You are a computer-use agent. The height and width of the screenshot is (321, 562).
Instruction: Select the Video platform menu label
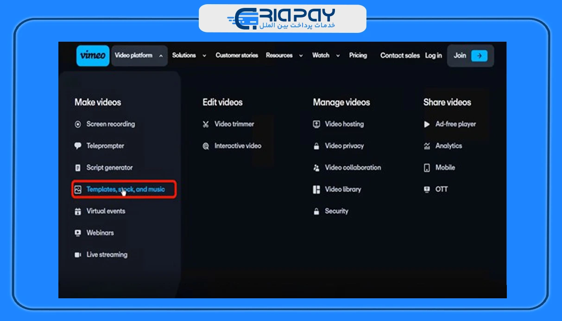[133, 55]
